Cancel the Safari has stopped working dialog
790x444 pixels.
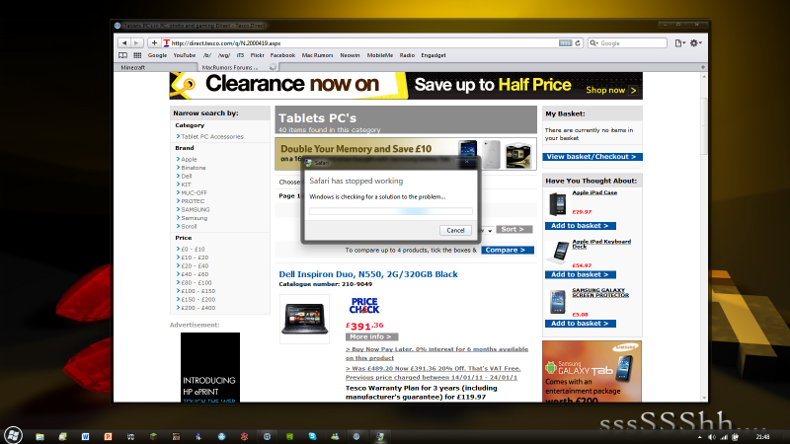[x=455, y=230]
